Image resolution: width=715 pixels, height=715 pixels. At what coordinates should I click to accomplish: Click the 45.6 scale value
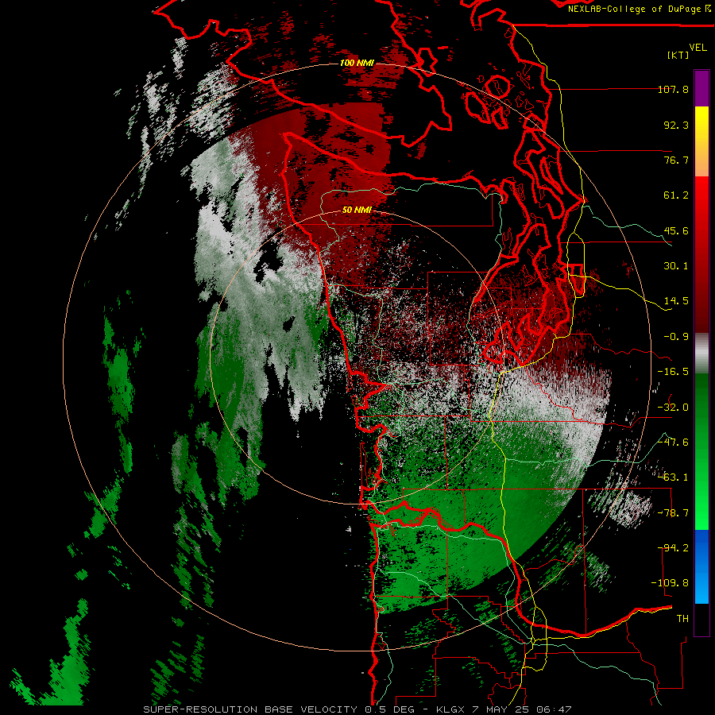pos(676,230)
